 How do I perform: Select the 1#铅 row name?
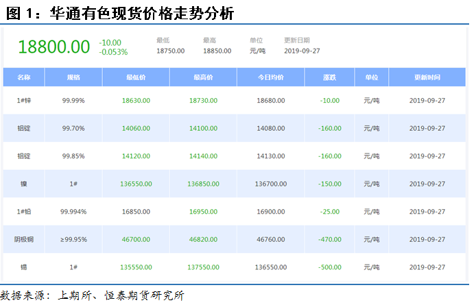click(x=24, y=212)
